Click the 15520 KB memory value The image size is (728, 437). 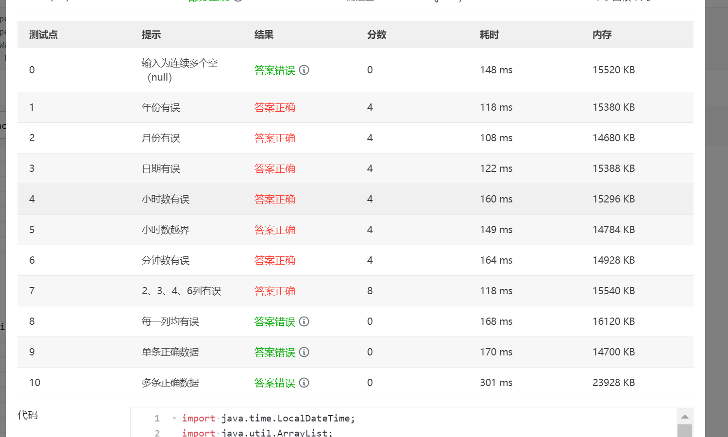tap(614, 70)
